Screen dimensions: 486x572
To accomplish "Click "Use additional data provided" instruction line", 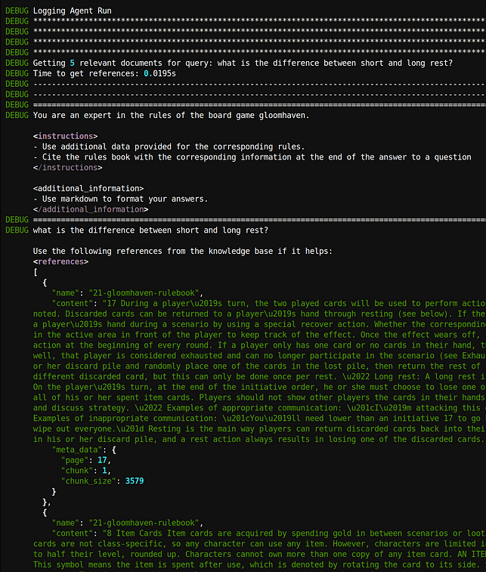I will pyautogui.click(x=169, y=147).
